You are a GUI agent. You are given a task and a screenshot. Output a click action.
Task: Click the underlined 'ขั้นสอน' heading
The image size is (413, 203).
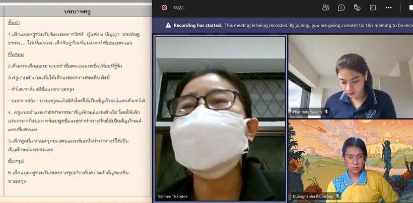point(16,55)
